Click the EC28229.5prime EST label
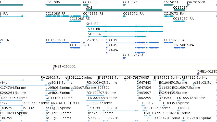The height and width of the screenshot is (122, 217). coord(99,103)
